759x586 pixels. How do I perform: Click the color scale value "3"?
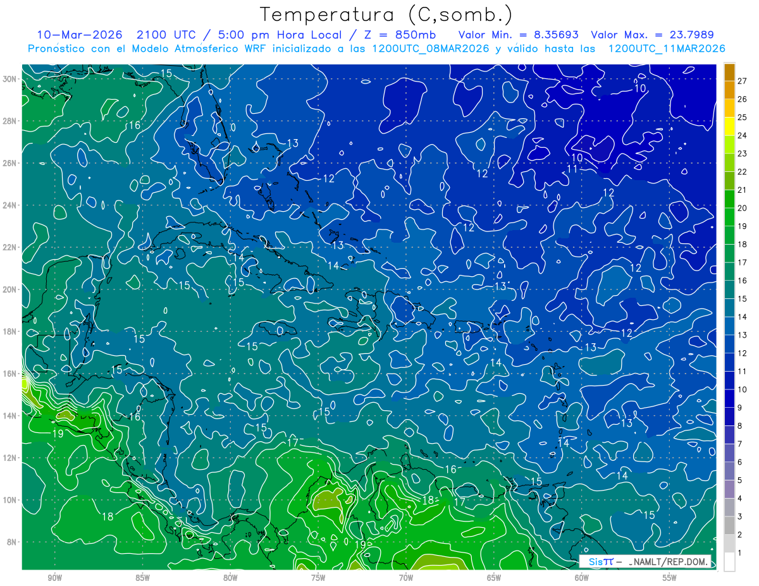[740, 517]
